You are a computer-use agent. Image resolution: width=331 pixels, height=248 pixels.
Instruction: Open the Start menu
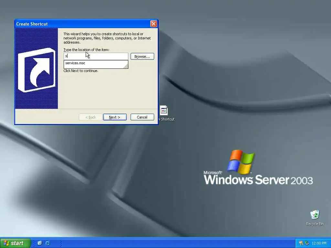pos(15,243)
